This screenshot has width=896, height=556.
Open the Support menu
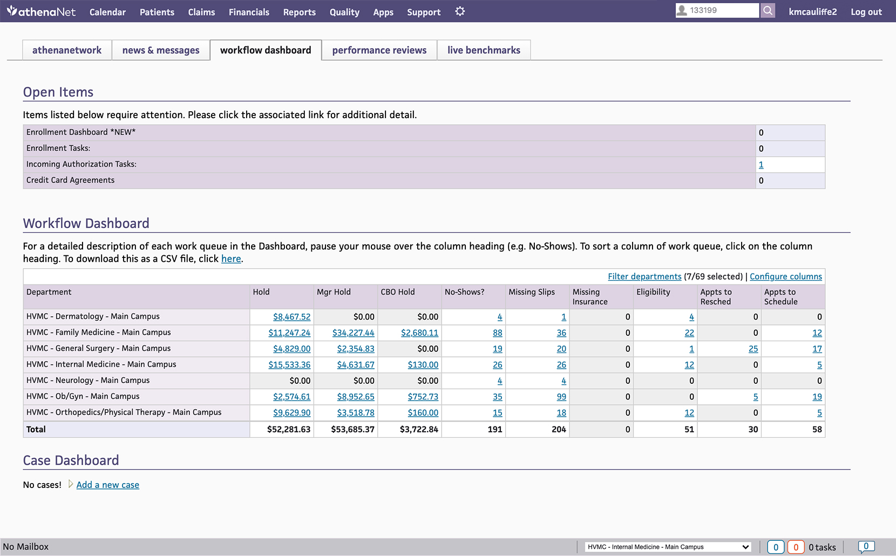point(424,12)
